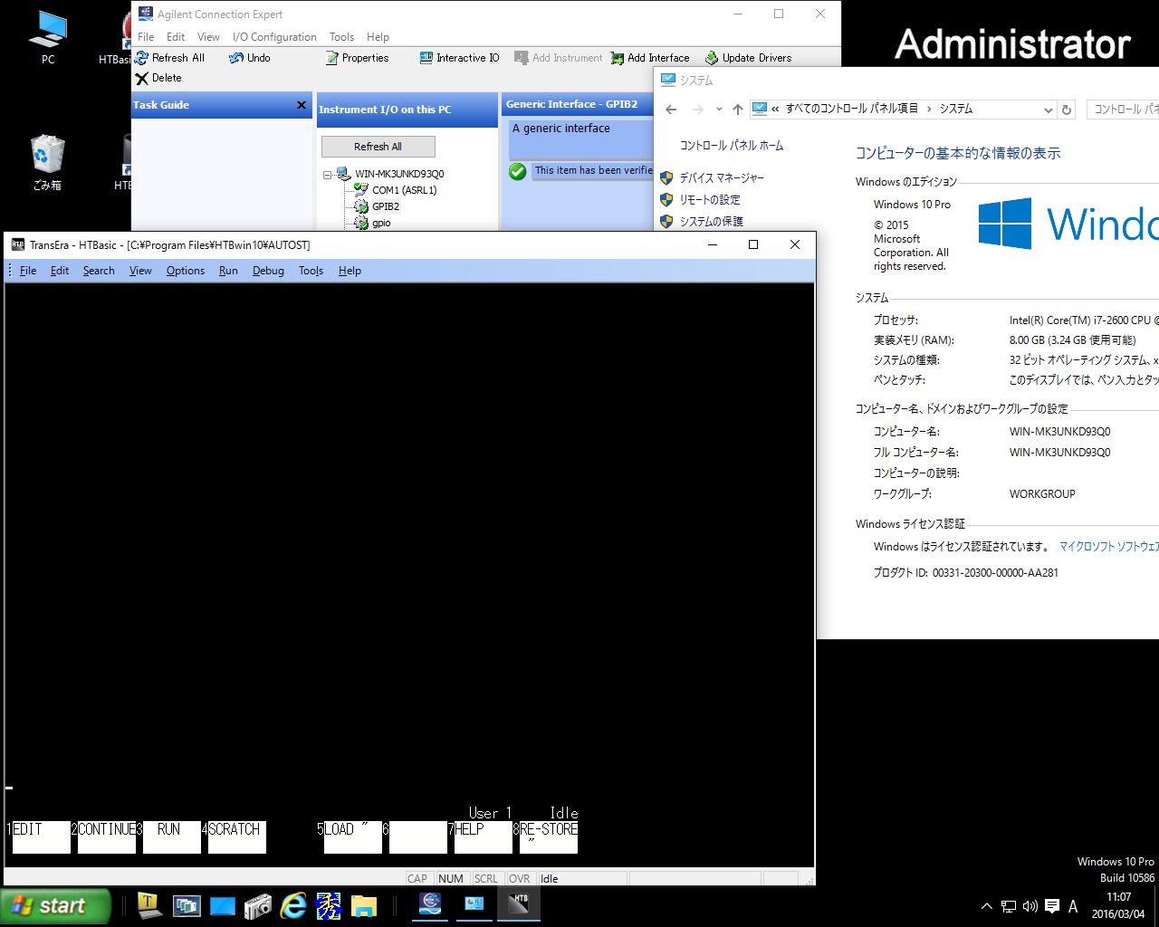This screenshot has height=927, width=1159.
Task: Switch to HTB app on taskbar
Action: [519, 904]
